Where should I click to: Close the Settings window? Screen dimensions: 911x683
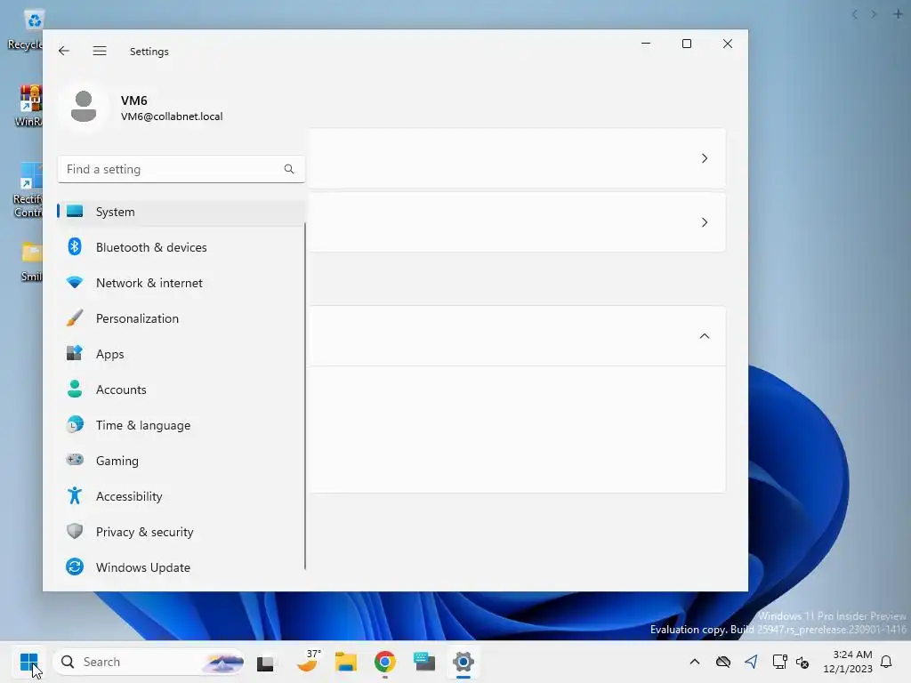(728, 44)
